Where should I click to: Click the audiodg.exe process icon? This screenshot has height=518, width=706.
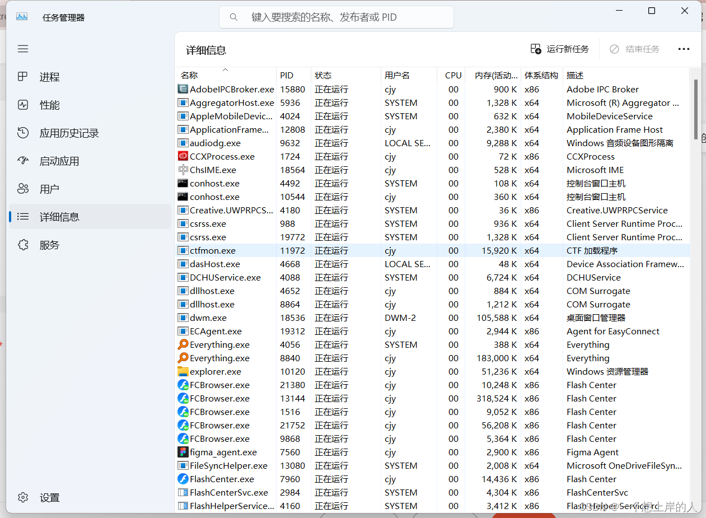(183, 143)
